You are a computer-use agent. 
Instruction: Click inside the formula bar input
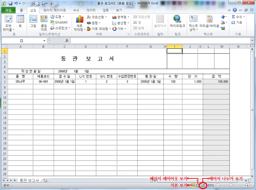[160, 40]
